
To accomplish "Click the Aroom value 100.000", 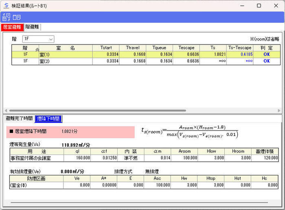I will (190, 158).
